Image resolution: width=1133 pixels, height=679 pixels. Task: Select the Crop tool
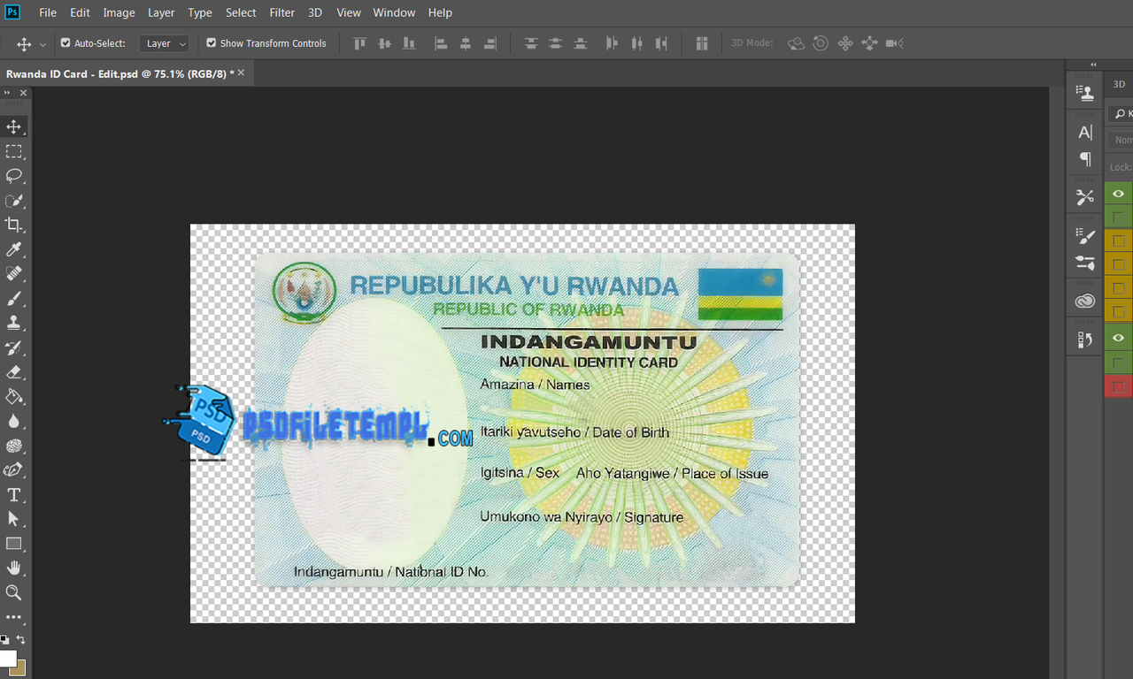[x=14, y=225]
